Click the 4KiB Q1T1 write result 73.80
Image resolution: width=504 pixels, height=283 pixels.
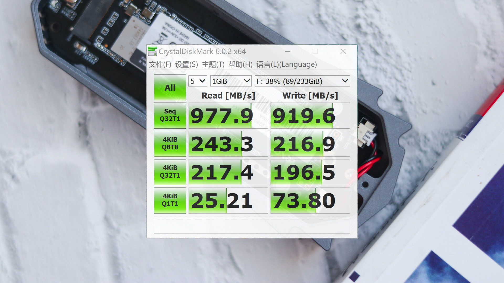(x=310, y=200)
